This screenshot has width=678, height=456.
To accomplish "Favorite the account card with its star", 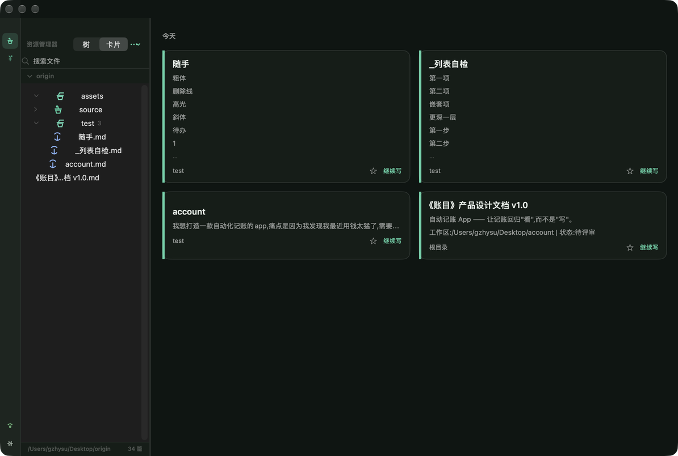I will pyautogui.click(x=373, y=241).
